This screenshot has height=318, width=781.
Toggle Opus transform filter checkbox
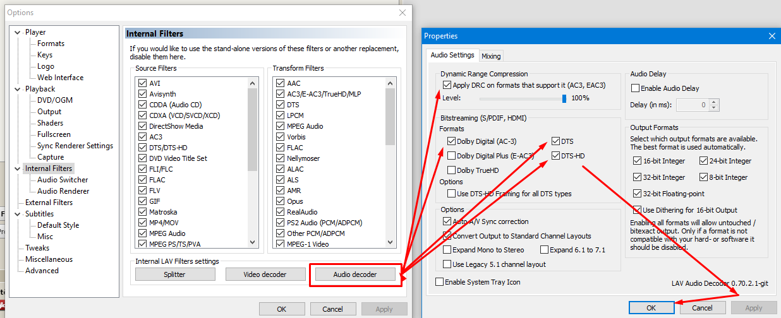281,201
